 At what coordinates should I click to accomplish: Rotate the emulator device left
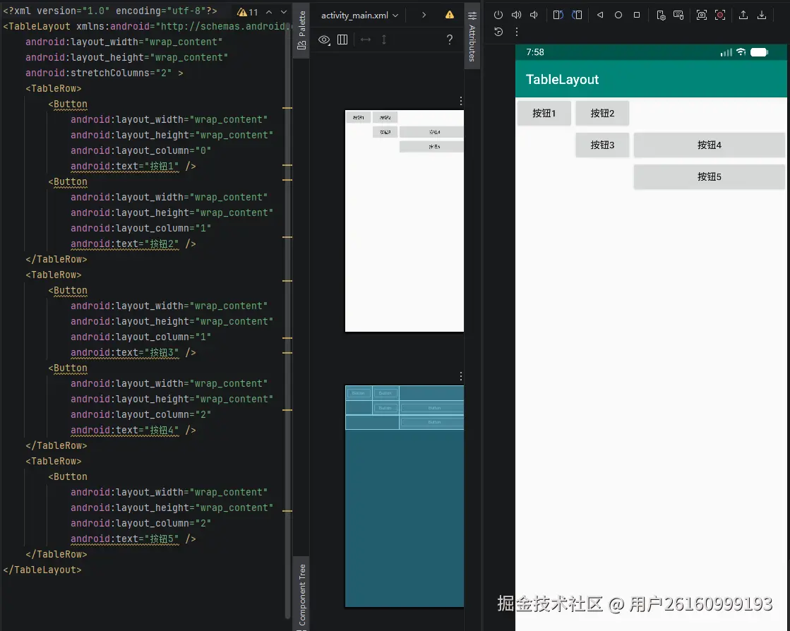pos(558,15)
